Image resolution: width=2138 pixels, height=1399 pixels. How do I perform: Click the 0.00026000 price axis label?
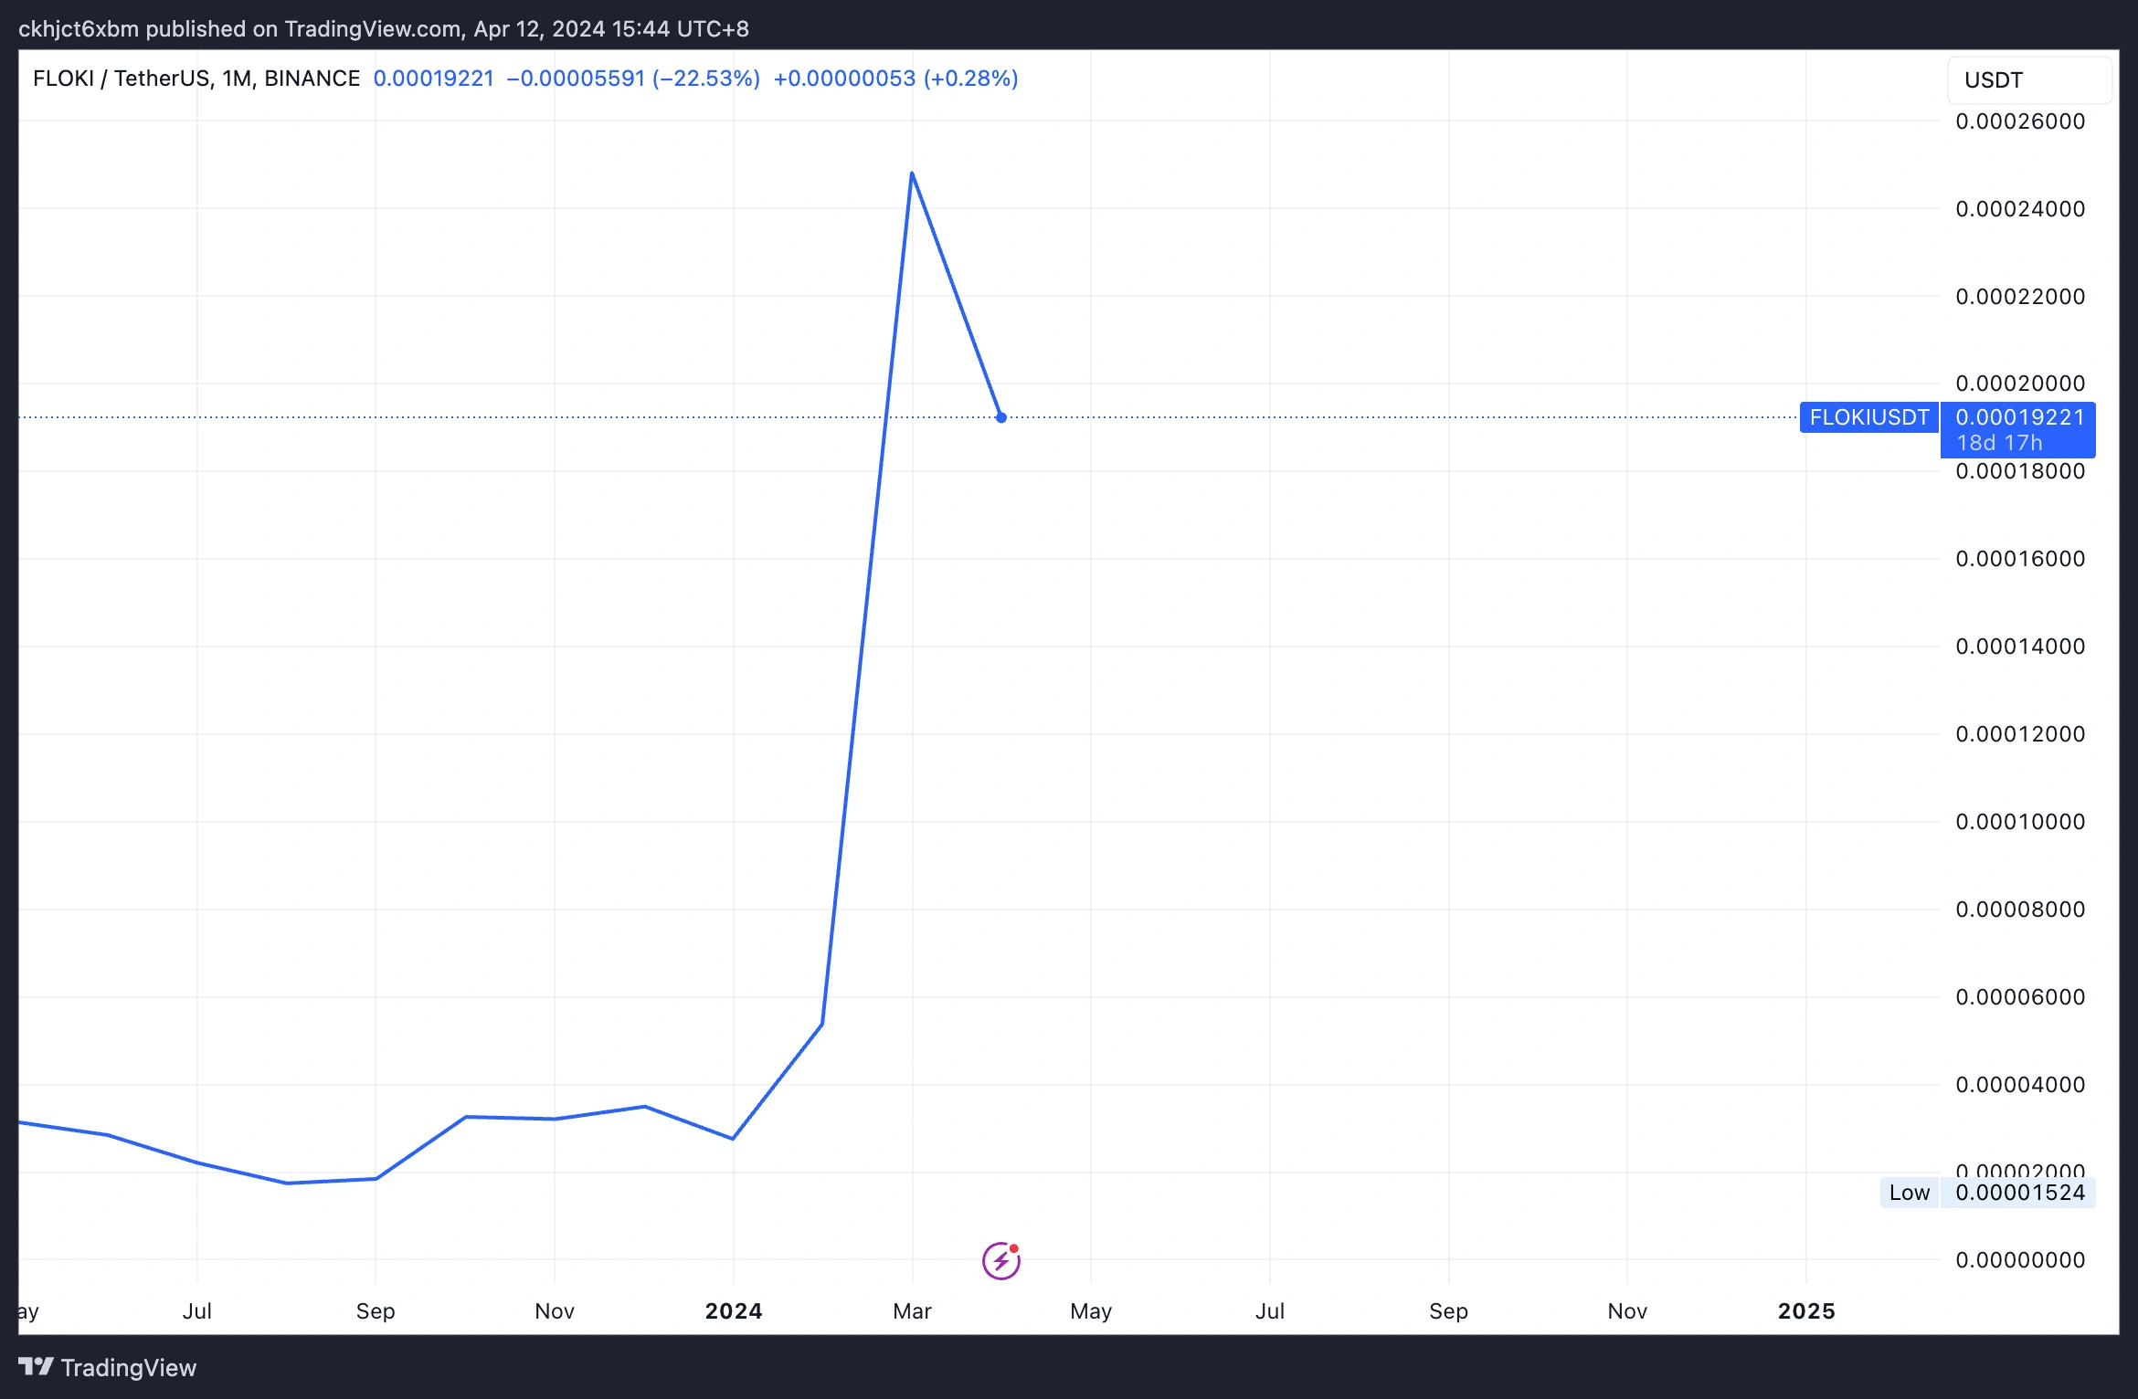coord(2020,121)
